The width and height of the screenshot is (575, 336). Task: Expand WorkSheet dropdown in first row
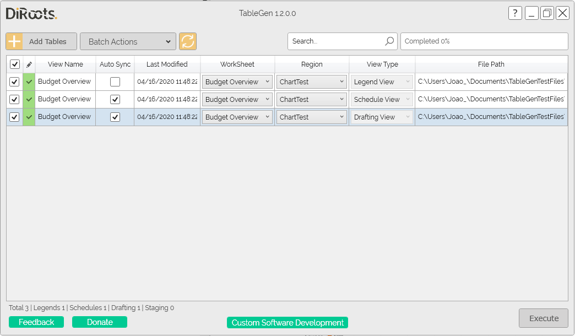tap(237, 82)
